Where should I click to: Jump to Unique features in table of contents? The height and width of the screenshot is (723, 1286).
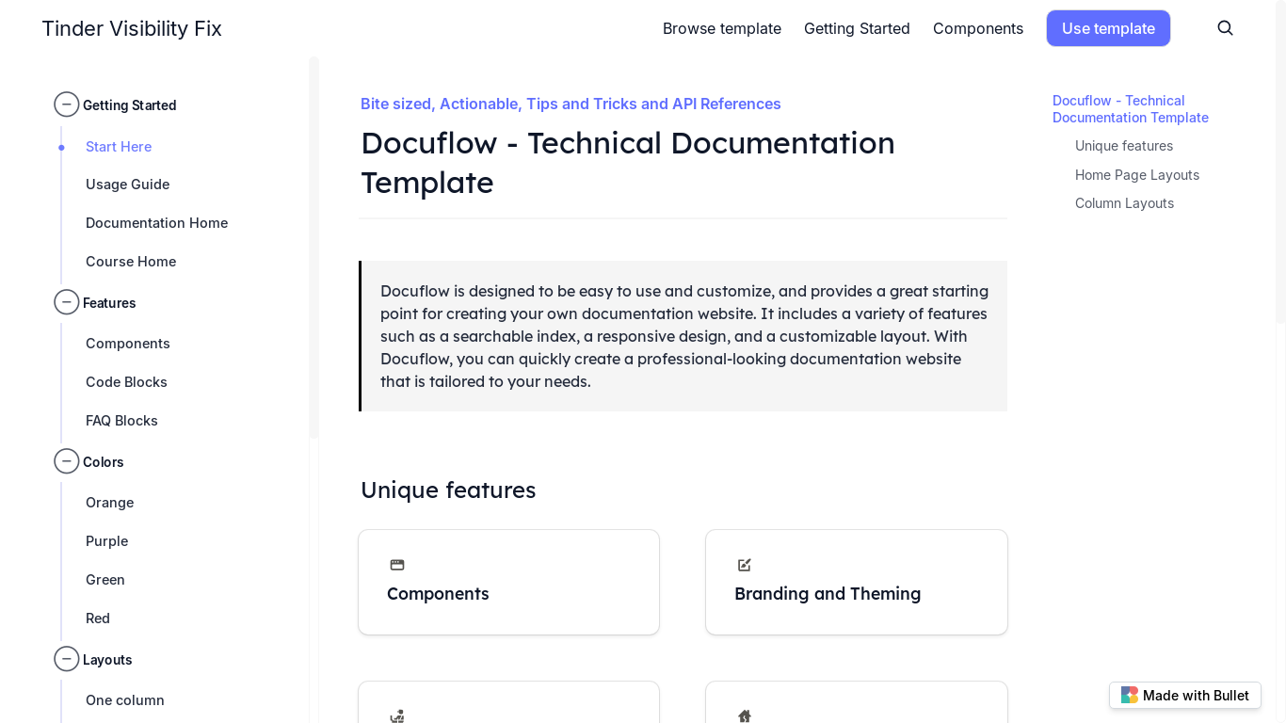(x=1124, y=146)
